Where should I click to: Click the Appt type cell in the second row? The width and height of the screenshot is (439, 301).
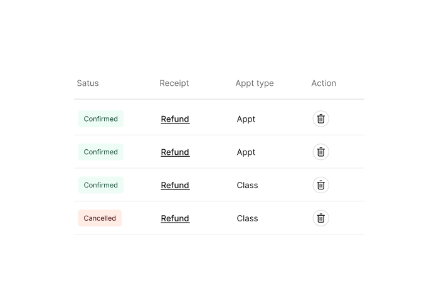coord(246,152)
